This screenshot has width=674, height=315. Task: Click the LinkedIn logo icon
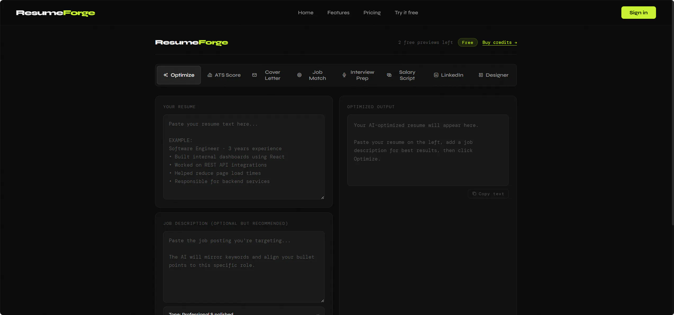point(436,75)
